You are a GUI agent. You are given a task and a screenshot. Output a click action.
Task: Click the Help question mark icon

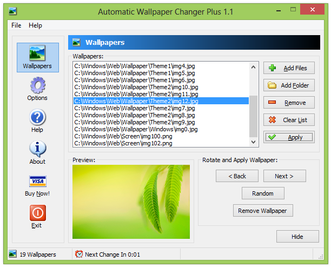click(x=37, y=117)
